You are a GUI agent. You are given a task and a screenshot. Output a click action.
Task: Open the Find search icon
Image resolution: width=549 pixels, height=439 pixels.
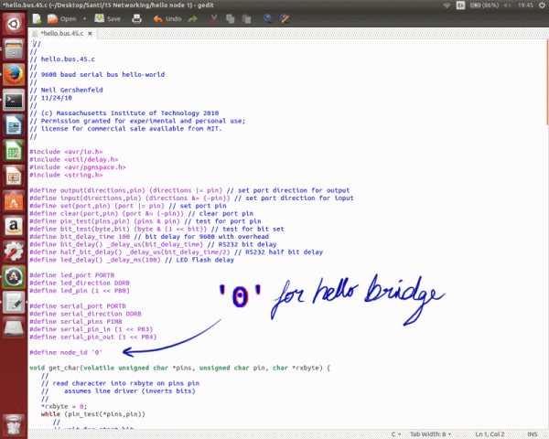point(267,19)
